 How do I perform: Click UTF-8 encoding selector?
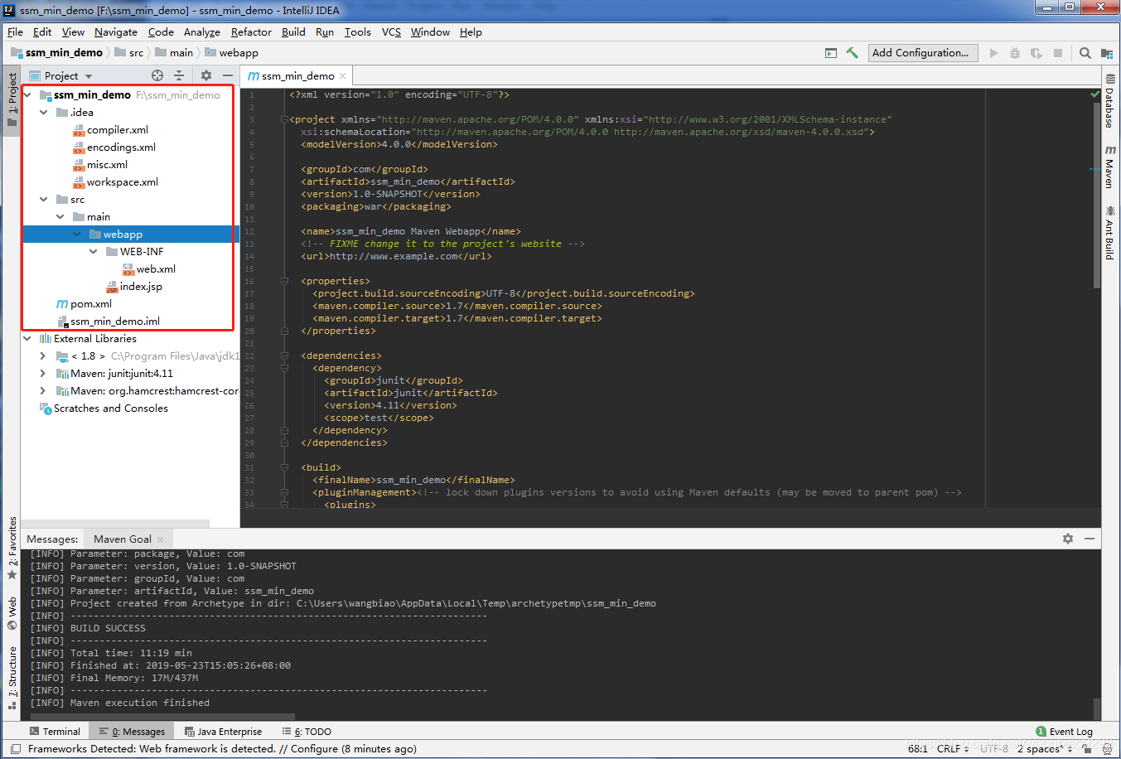pyautogui.click(x=994, y=748)
